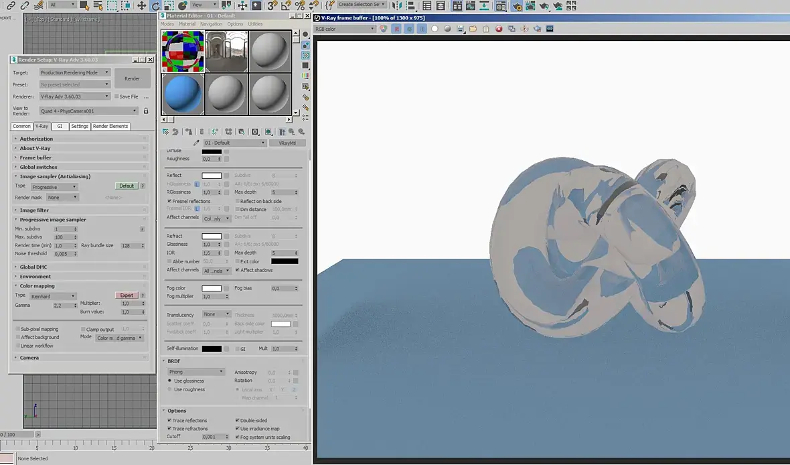The height and width of the screenshot is (465, 790).
Task: Open Translucency None dropdown
Action: pyautogui.click(x=217, y=314)
